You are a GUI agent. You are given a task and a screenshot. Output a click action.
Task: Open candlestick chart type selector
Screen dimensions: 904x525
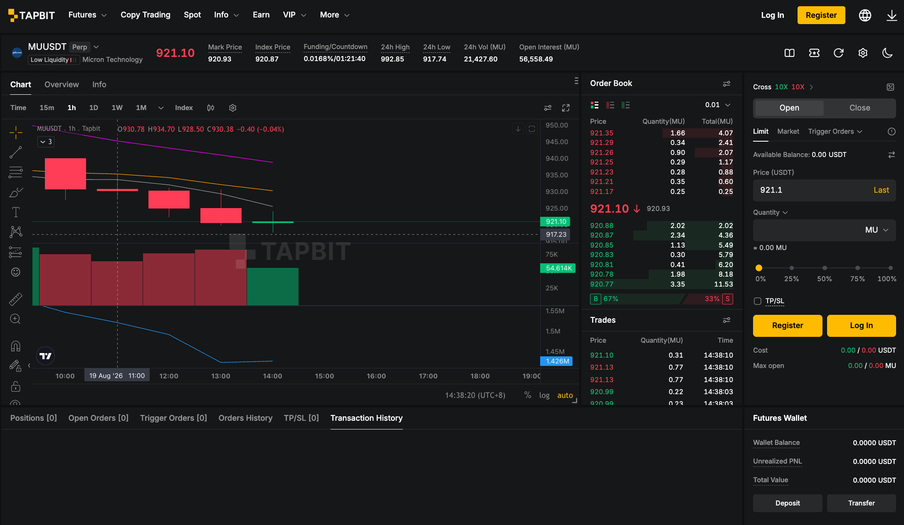point(211,108)
